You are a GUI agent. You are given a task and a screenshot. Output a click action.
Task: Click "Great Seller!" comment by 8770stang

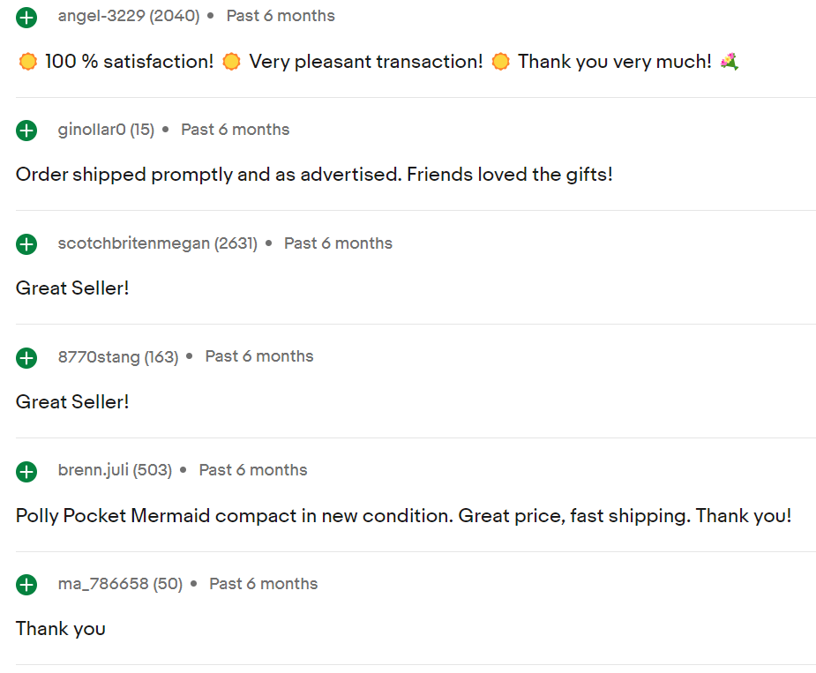[72, 402]
